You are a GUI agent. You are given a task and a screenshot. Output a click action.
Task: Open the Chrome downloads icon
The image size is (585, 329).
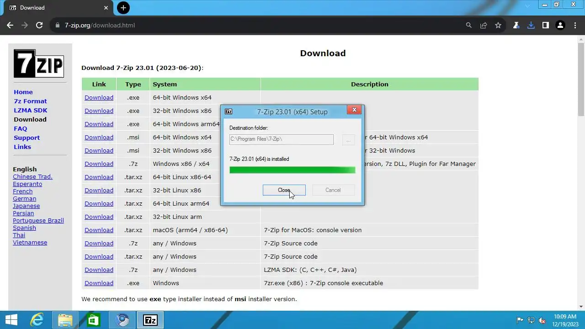pos(531,25)
